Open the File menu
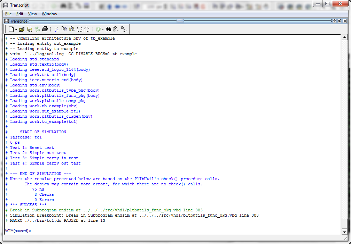The height and width of the screenshot is (244, 351). pyautogui.click(x=8, y=14)
